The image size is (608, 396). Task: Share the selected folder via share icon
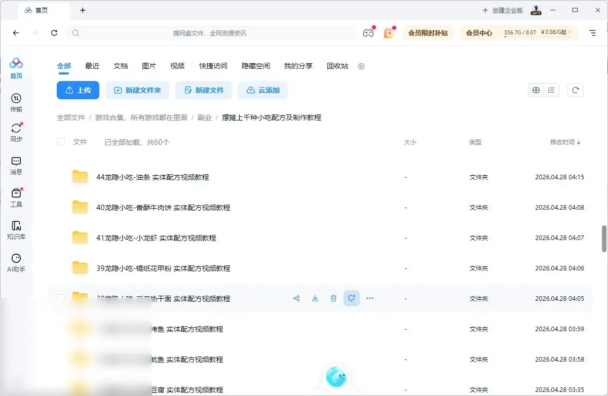[x=296, y=298]
